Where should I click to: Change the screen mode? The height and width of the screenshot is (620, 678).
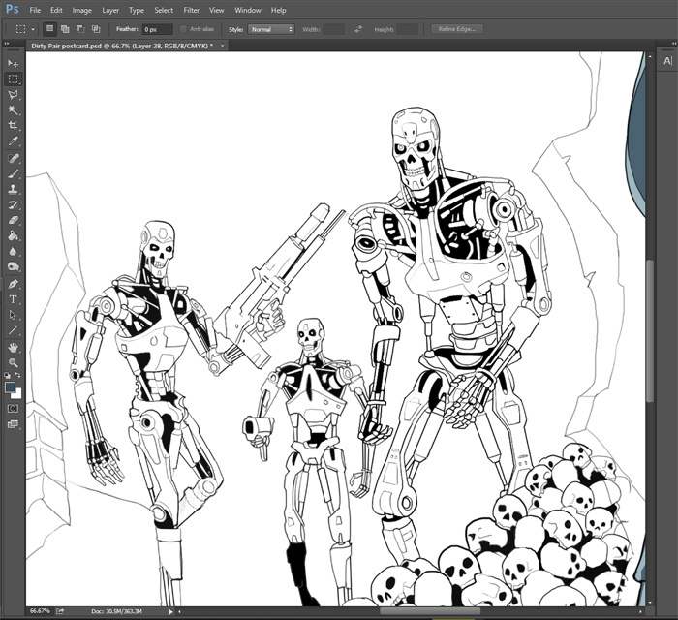click(13, 424)
